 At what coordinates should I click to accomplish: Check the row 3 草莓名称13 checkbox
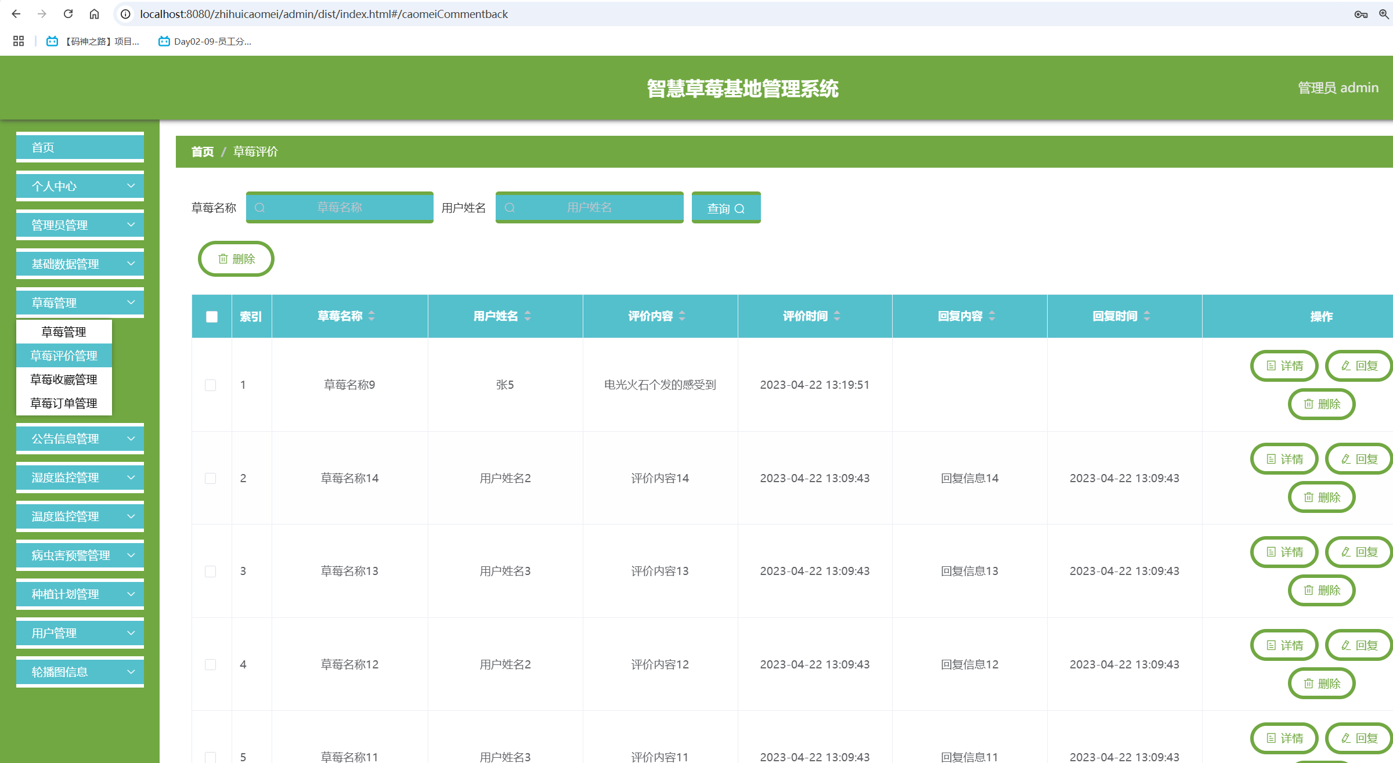click(211, 572)
